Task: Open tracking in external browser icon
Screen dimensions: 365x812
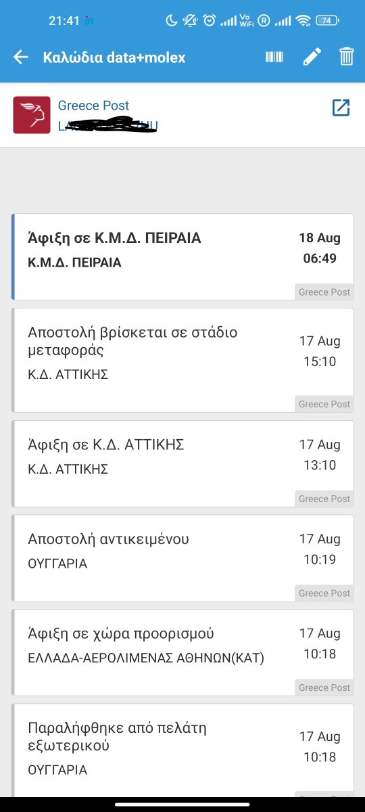Action: point(341,108)
